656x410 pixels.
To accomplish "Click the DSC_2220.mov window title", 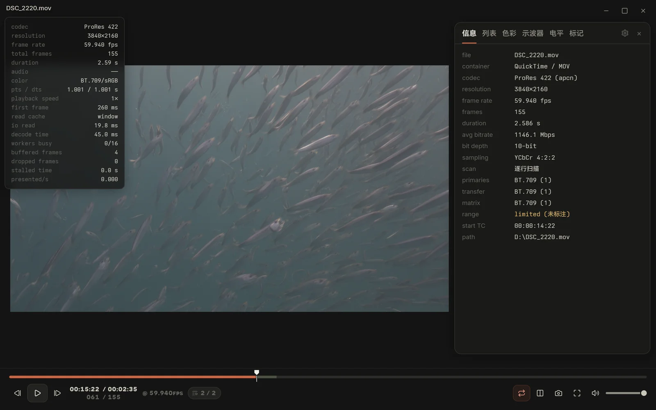I will 29,8.
